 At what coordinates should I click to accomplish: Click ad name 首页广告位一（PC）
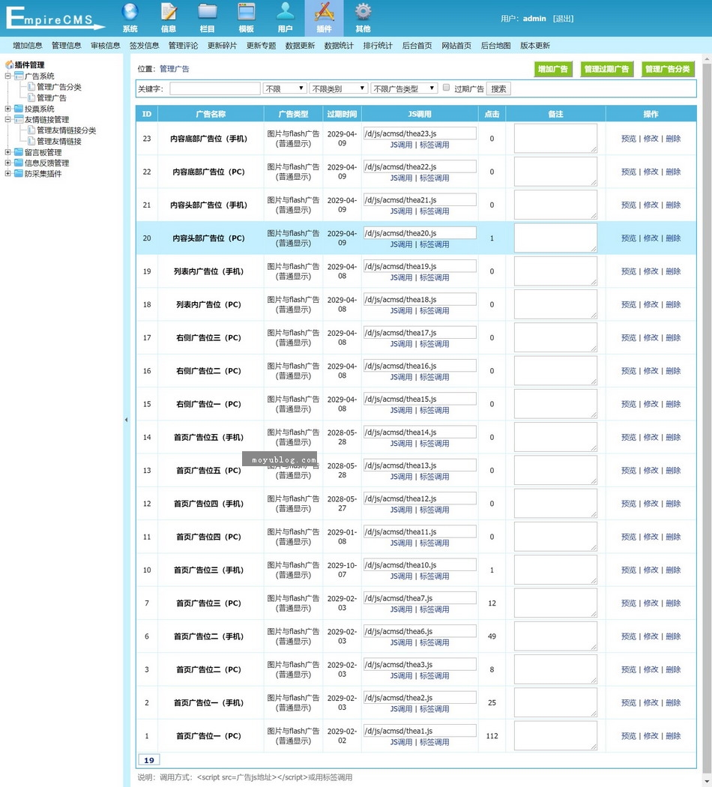tap(209, 736)
